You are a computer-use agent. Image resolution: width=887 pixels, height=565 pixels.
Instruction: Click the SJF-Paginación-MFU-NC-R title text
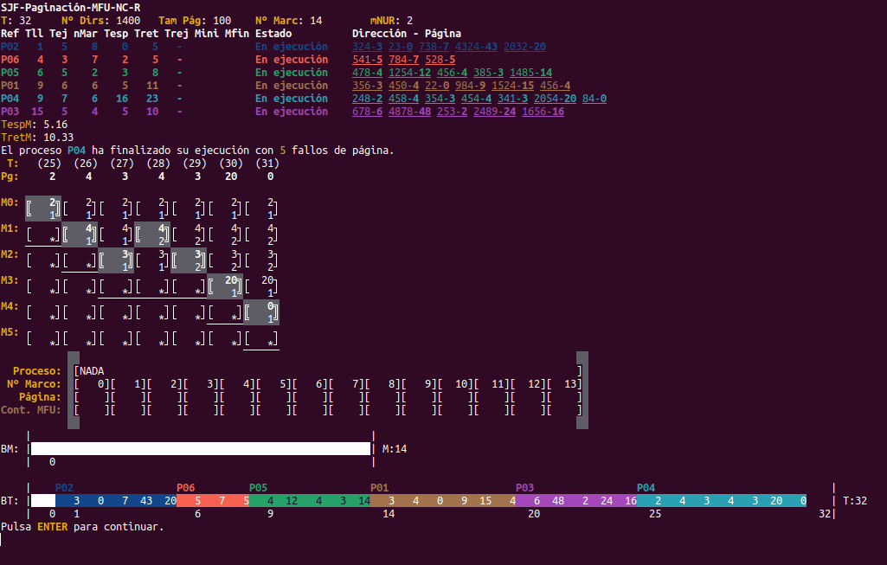coord(71,7)
